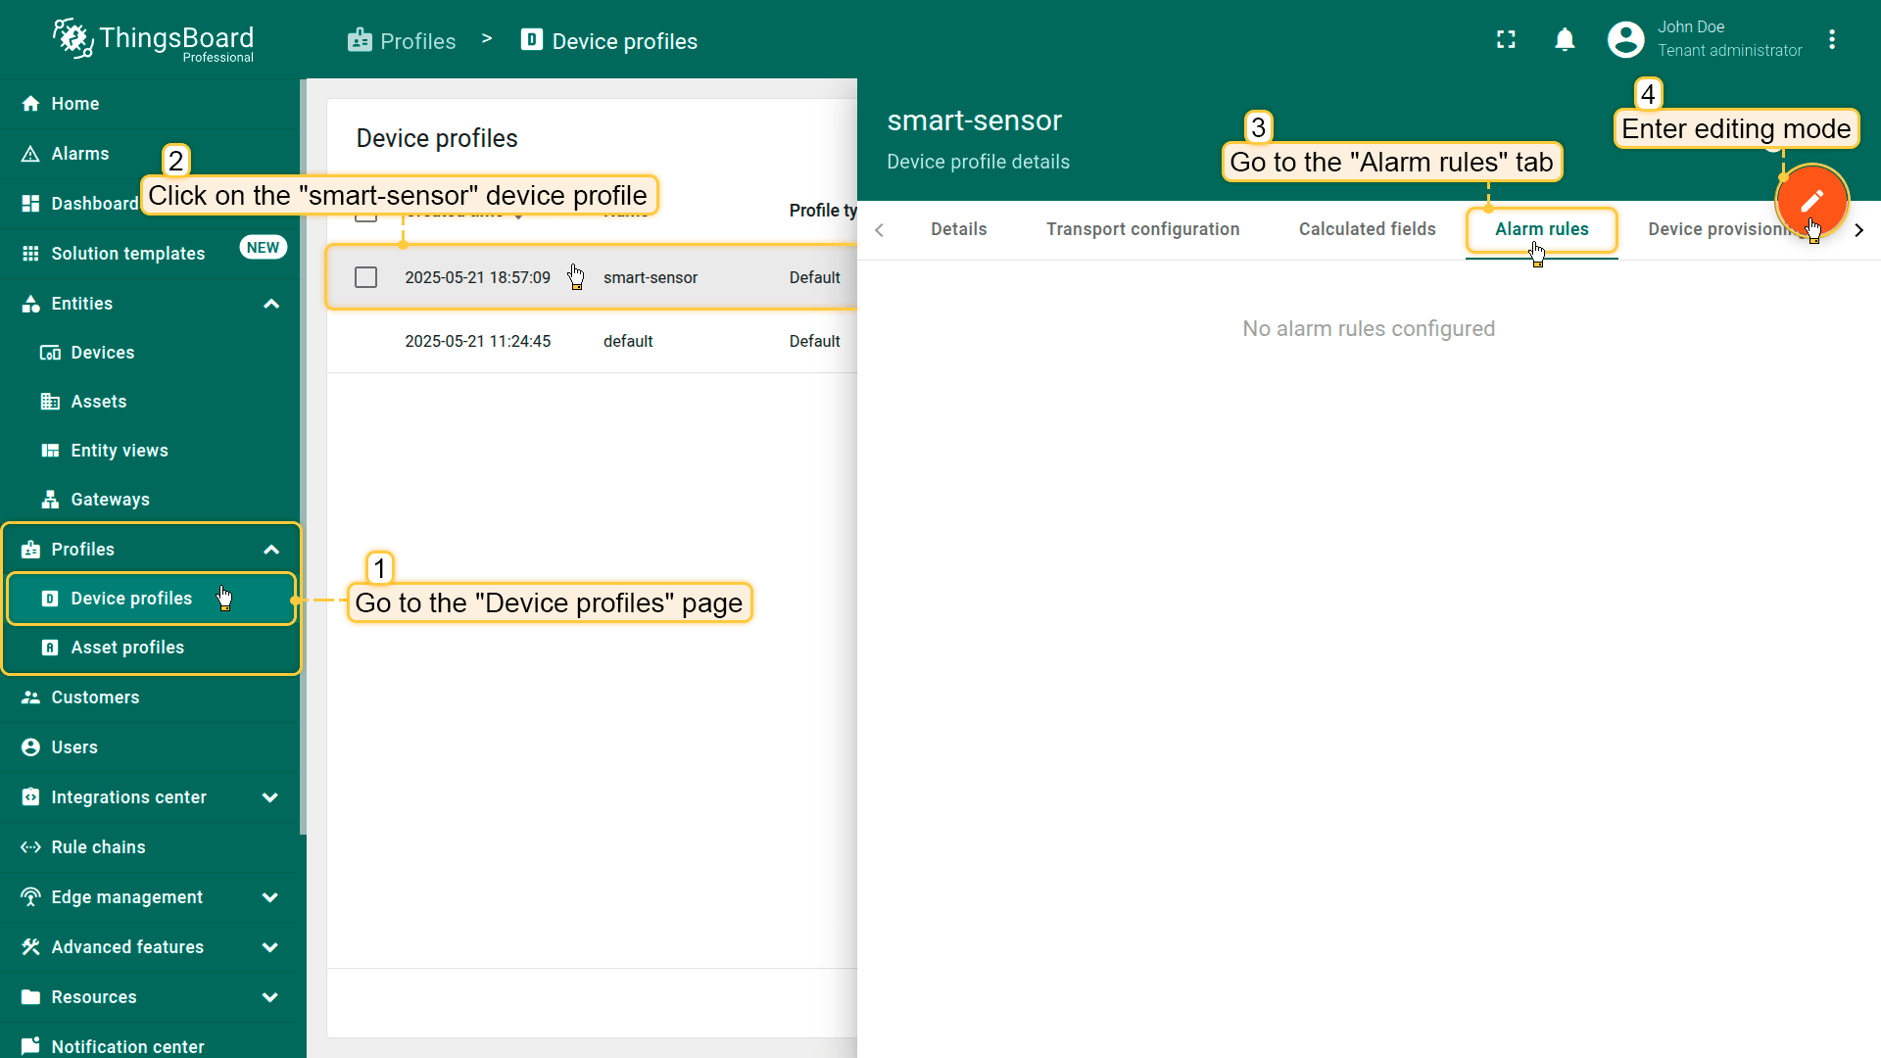
Task: Expand Advanced features section
Action: [x=270, y=947]
